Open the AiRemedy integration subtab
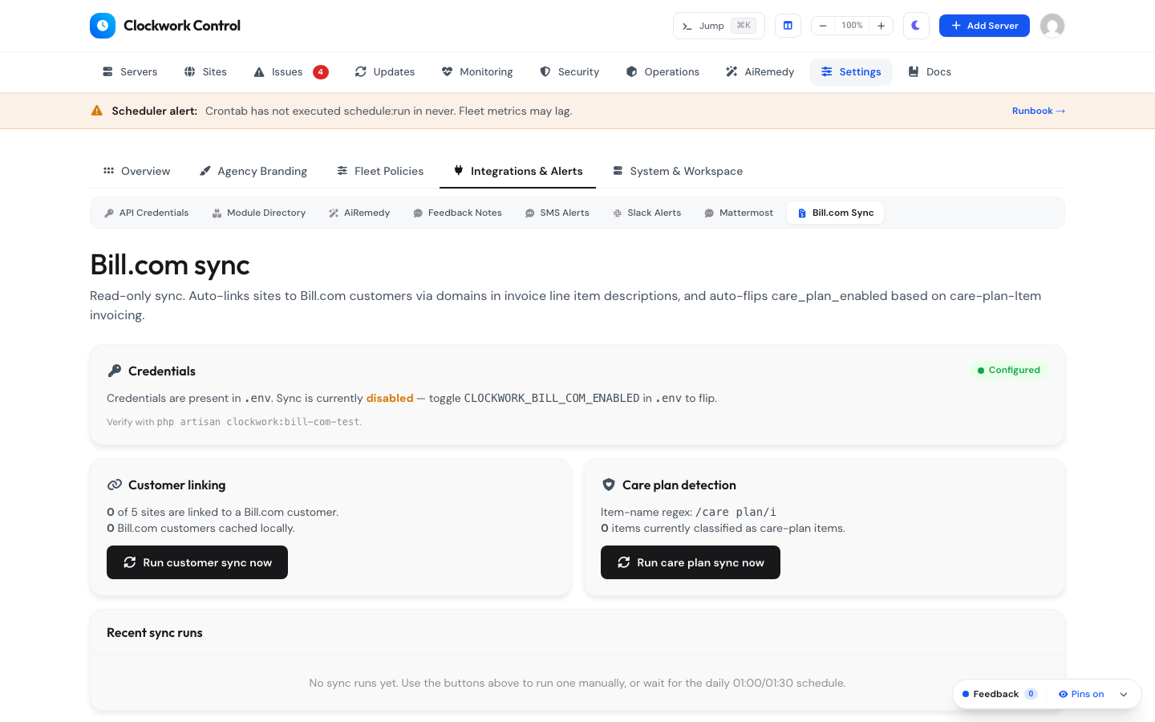Screen dimensions: 1155x722 (x=359, y=213)
